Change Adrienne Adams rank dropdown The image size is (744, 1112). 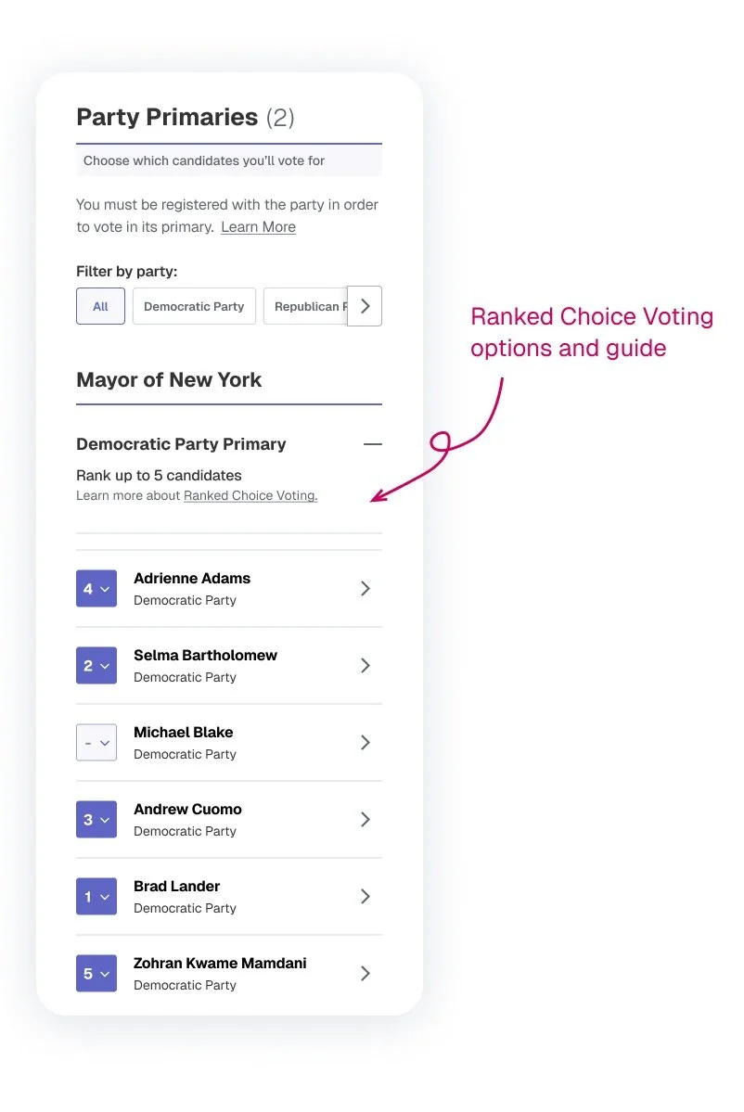pos(96,589)
